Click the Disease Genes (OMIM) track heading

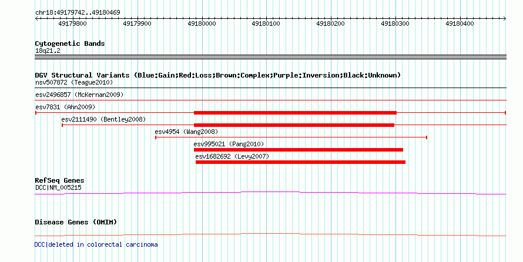pyautogui.click(x=76, y=222)
